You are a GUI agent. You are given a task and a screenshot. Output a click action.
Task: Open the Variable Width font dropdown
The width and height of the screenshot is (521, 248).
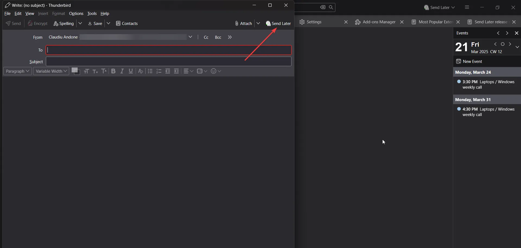click(x=51, y=71)
